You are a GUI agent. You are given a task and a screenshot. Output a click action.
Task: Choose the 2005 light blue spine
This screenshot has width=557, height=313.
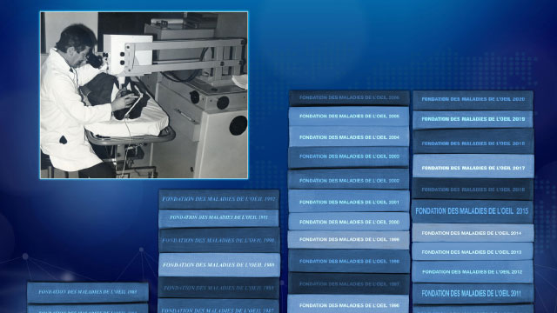(x=349, y=117)
